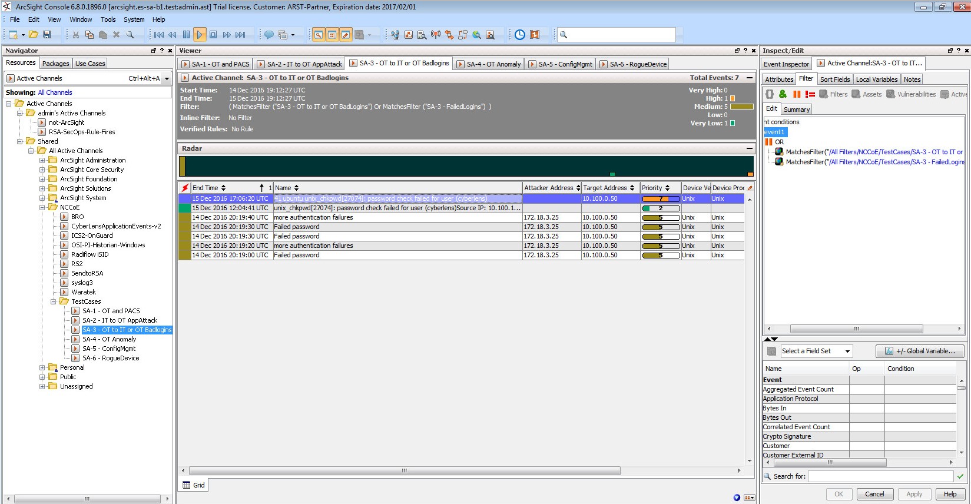Stop the active channel

click(213, 35)
